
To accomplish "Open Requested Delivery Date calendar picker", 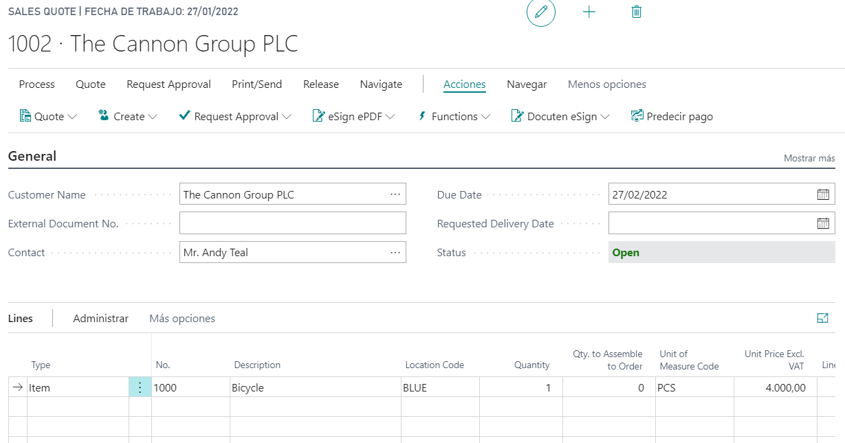I will coord(823,223).
